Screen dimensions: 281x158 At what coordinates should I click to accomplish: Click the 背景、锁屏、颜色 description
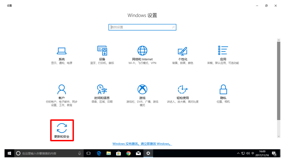(183, 63)
